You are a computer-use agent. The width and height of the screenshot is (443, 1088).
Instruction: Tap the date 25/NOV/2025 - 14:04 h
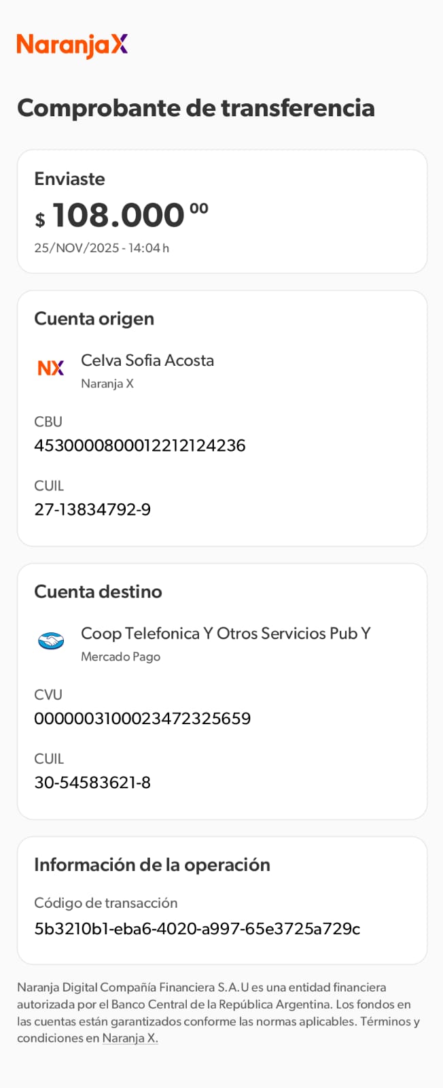pos(102,248)
